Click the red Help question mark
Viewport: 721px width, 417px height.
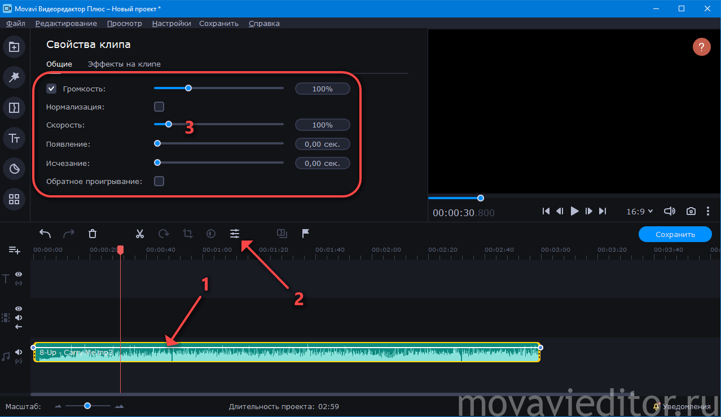702,47
